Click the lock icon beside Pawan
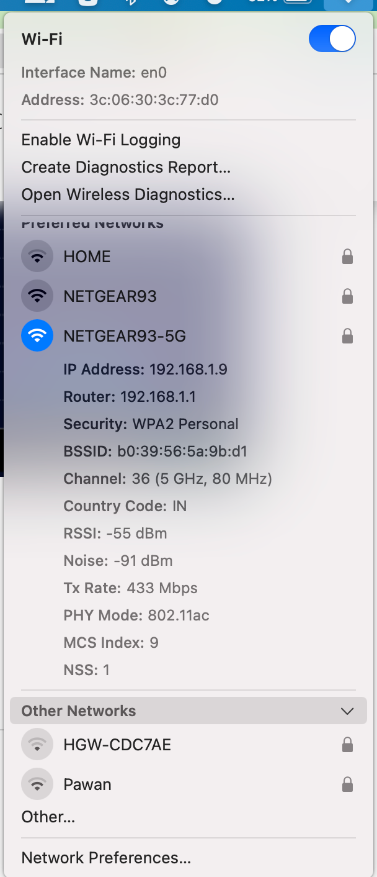This screenshot has height=877, width=377. point(348,784)
